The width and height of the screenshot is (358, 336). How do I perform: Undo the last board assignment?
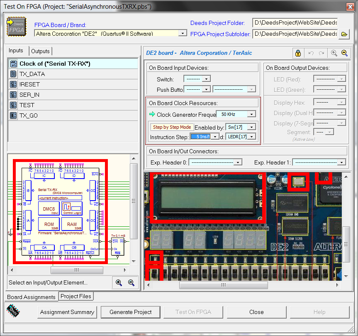(311, 53)
